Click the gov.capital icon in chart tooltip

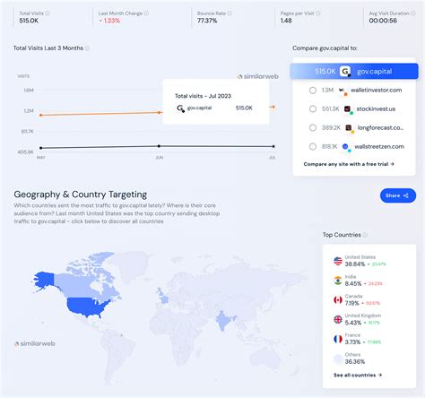pyautogui.click(x=180, y=108)
